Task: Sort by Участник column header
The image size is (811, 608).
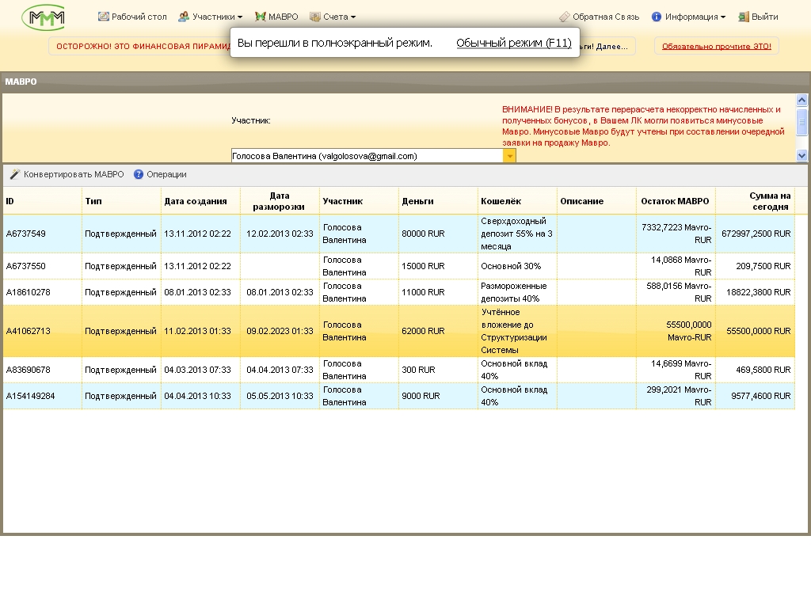Action: 359,201
